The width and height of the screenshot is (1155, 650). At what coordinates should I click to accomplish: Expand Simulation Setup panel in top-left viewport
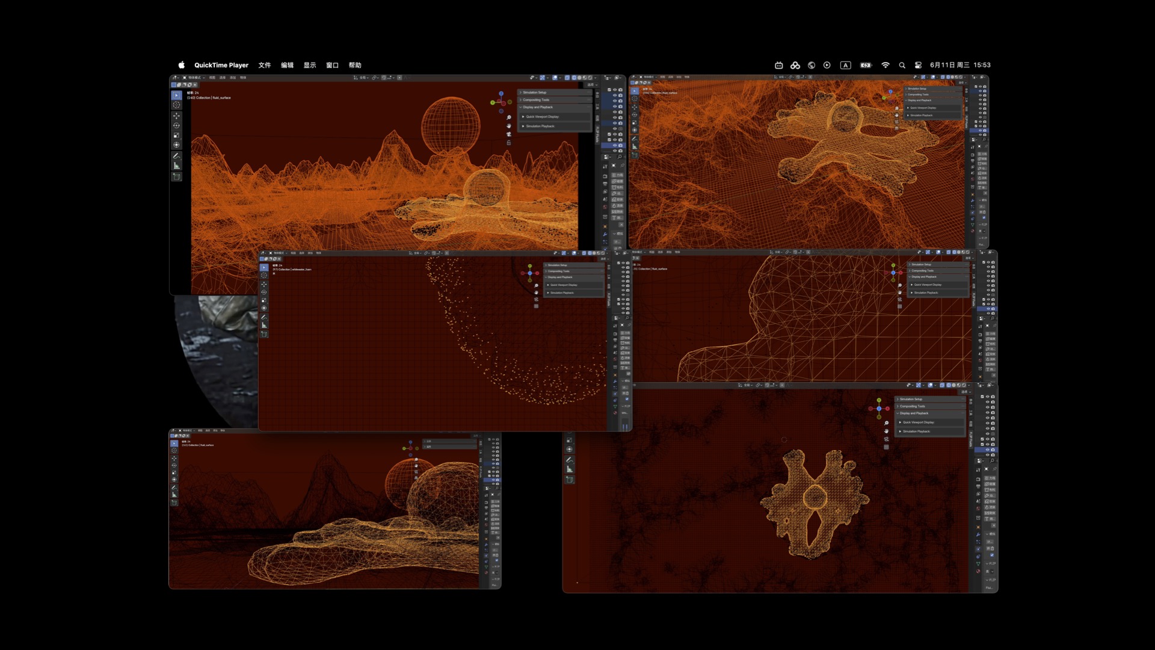click(534, 93)
